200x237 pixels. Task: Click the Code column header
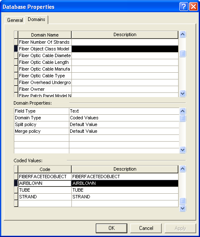(45, 169)
